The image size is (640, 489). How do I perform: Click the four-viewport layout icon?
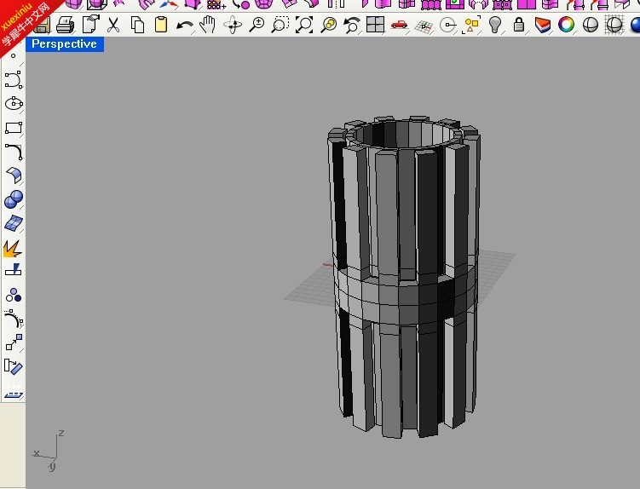(375, 25)
